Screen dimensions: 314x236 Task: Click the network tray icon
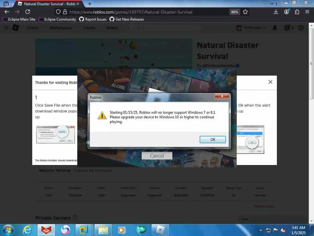[268, 230]
